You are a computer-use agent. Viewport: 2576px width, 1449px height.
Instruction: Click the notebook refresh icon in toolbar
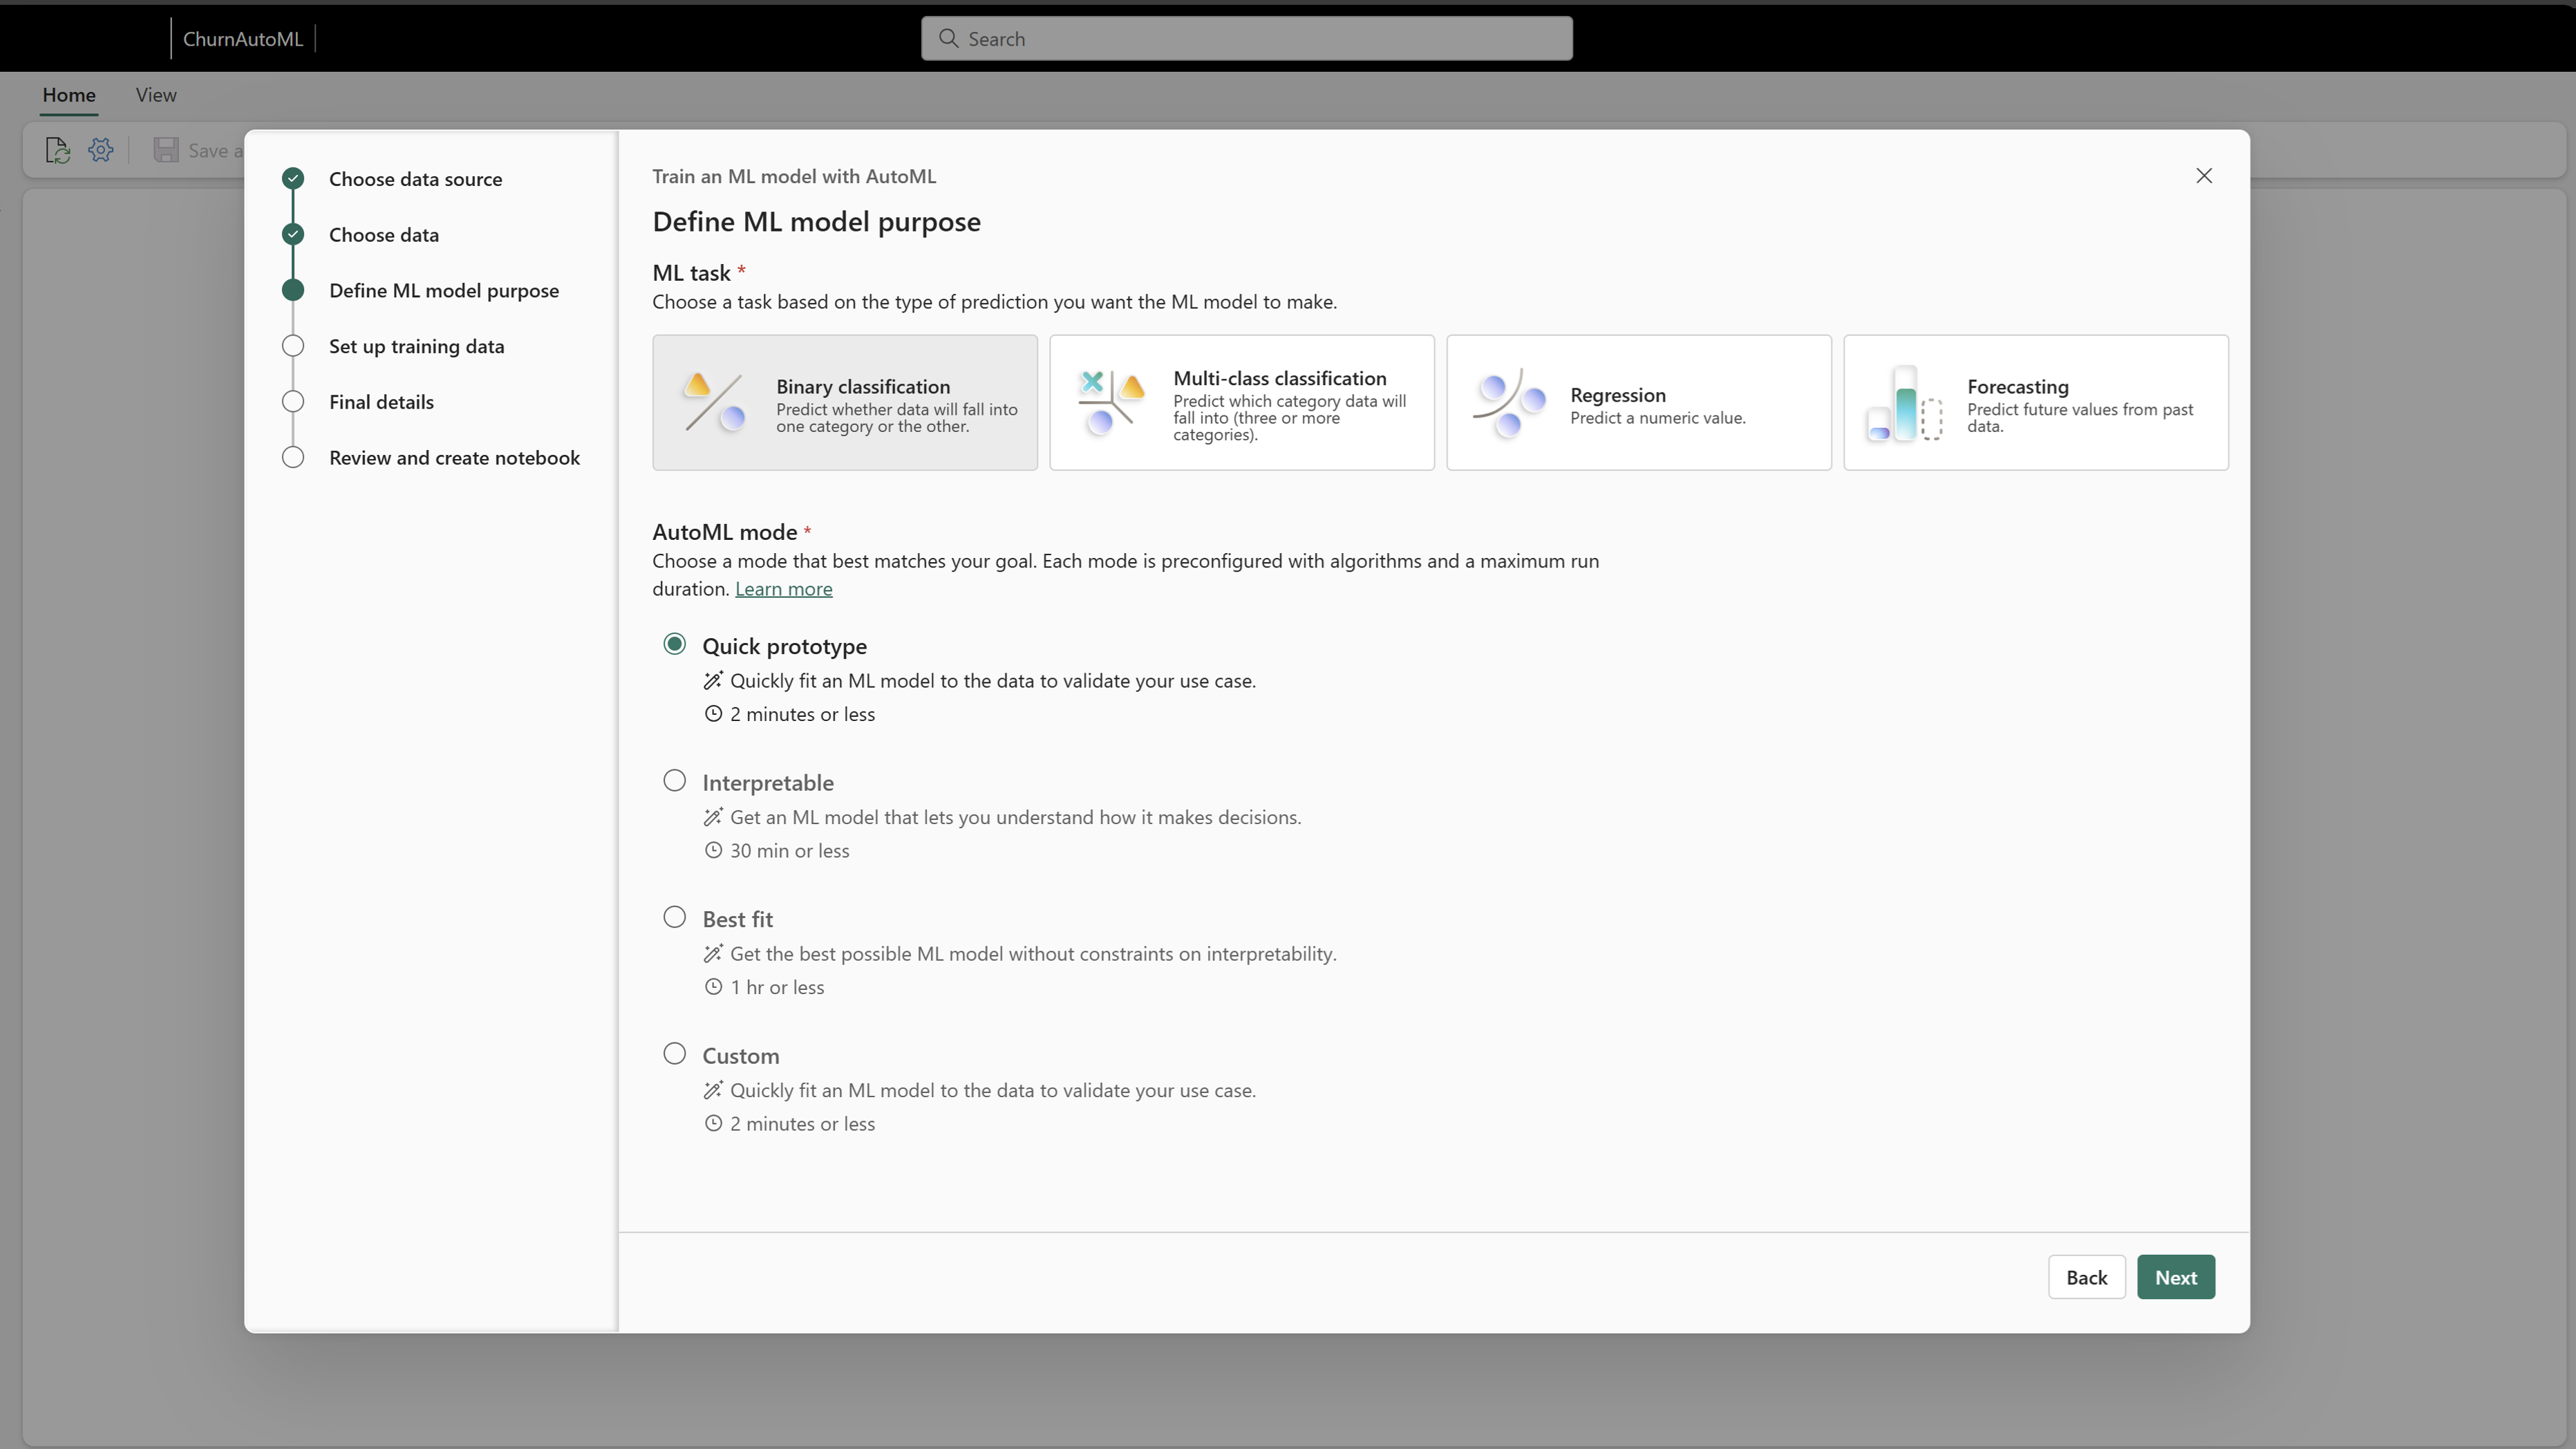click(57, 150)
